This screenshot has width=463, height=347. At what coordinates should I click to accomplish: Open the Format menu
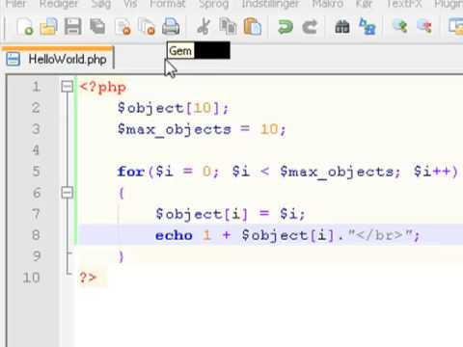tap(168, 4)
